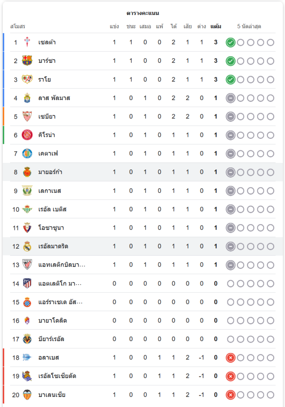Click the Atletico Madrid crest icon
Viewport: 285px width, 407px height.
(x=27, y=283)
